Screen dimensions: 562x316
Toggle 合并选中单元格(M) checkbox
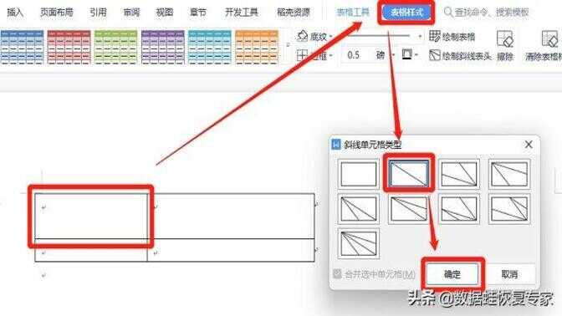click(x=337, y=274)
